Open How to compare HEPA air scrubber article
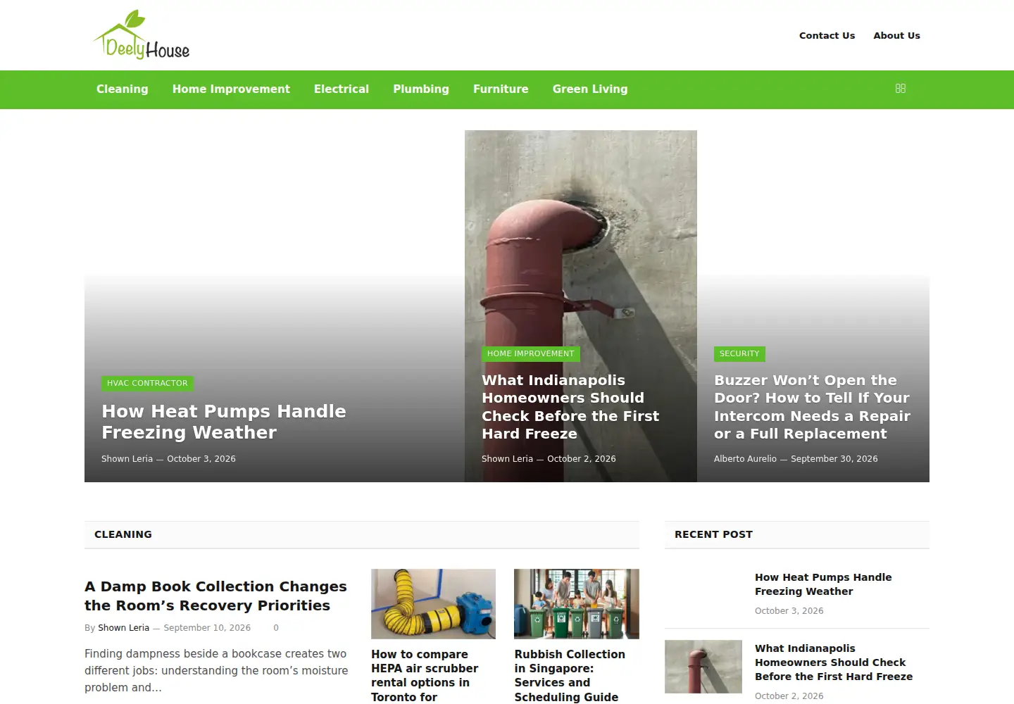This screenshot has height=704, width=1014. click(425, 675)
